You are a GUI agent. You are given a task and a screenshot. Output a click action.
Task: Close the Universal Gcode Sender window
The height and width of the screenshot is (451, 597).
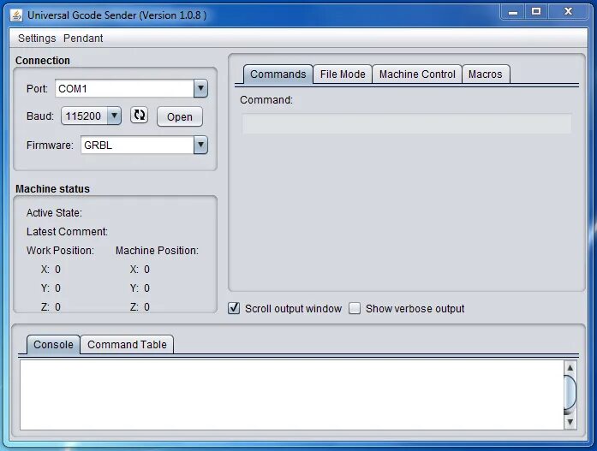pos(568,12)
